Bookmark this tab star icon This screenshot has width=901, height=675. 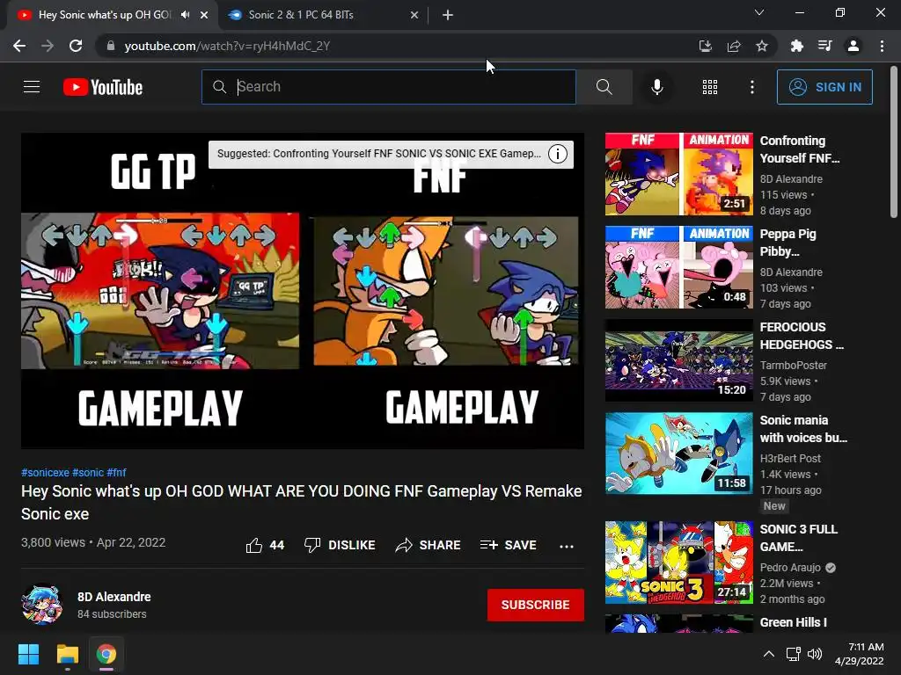(762, 46)
